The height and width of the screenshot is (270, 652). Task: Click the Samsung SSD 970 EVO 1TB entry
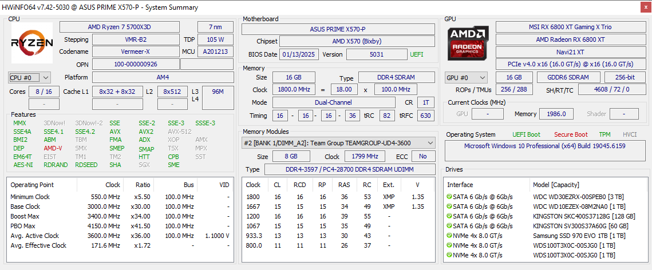coord(546,236)
